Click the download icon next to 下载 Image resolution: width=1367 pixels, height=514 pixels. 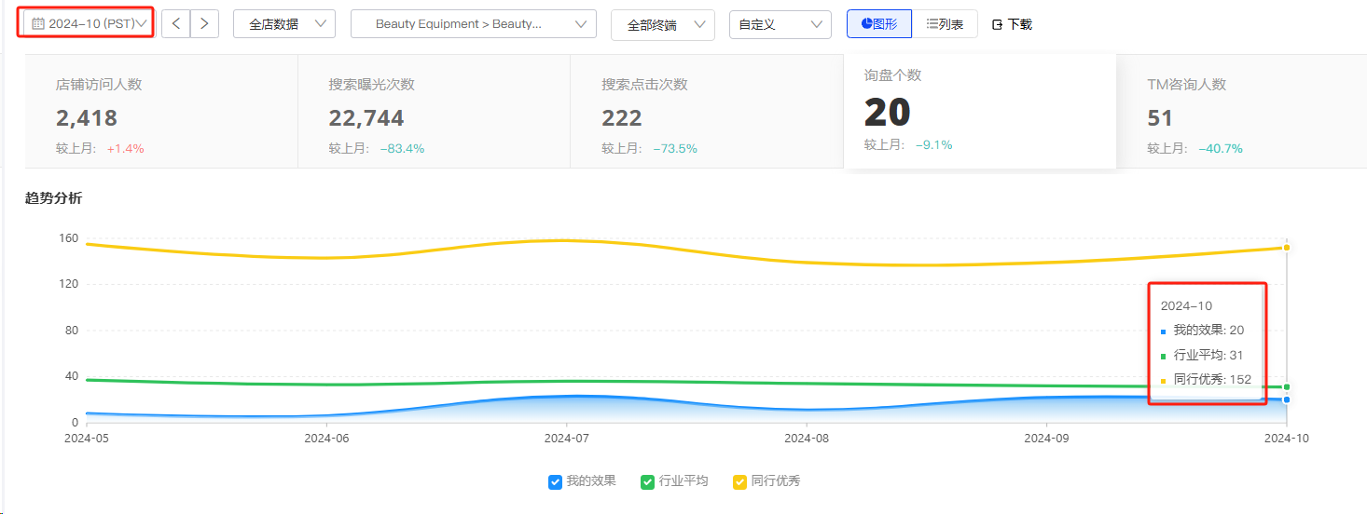(x=997, y=24)
